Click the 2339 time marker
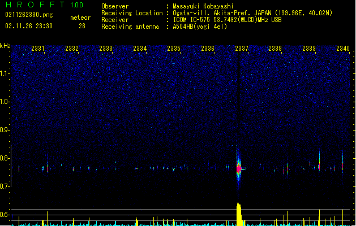Image resolution: width=356 pixels, height=226 pixels. coord(309,49)
